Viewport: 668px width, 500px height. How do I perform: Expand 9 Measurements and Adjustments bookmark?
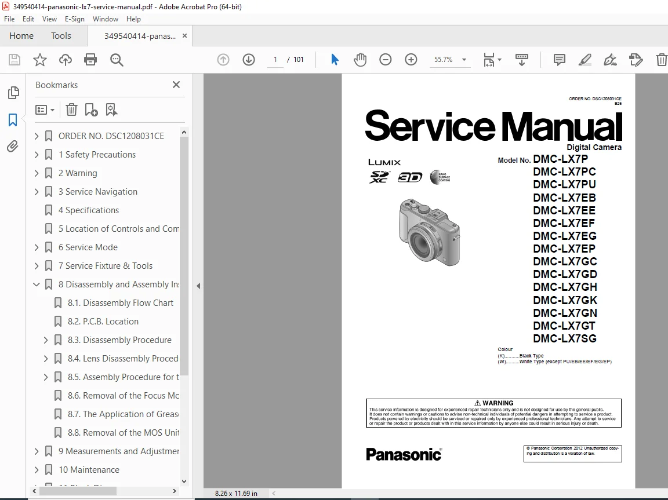[37, 451]
